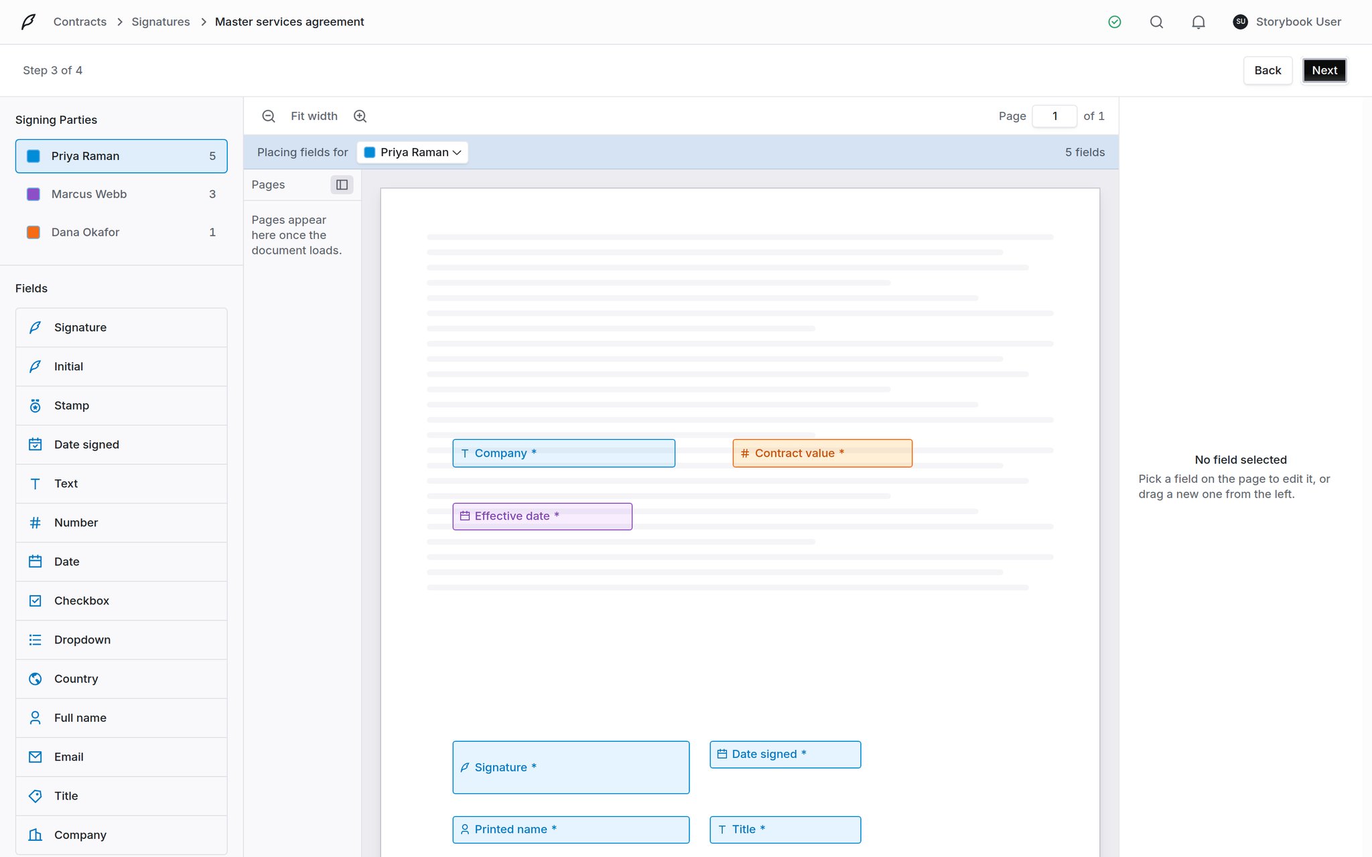
Task: Click the feather app logo
Action: [28, 22]
